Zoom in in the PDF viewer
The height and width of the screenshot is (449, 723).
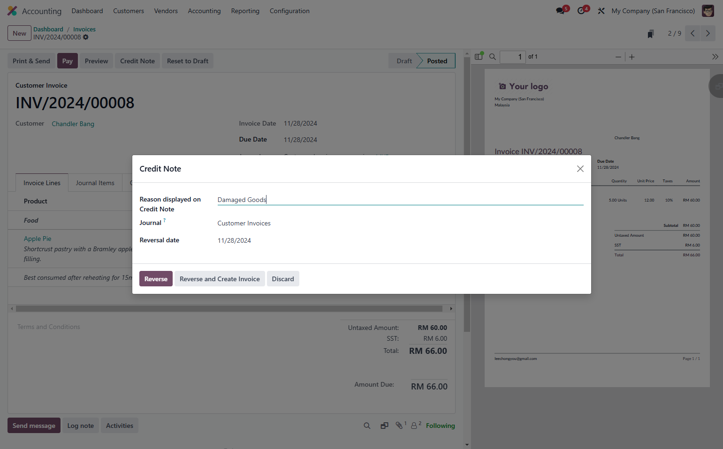click(x=632, y=57)
